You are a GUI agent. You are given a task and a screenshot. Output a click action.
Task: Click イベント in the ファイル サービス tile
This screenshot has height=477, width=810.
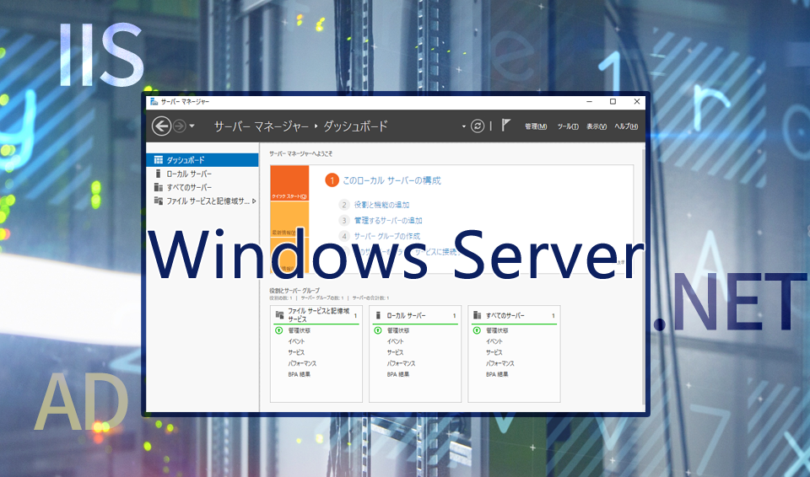coord(296,341)
